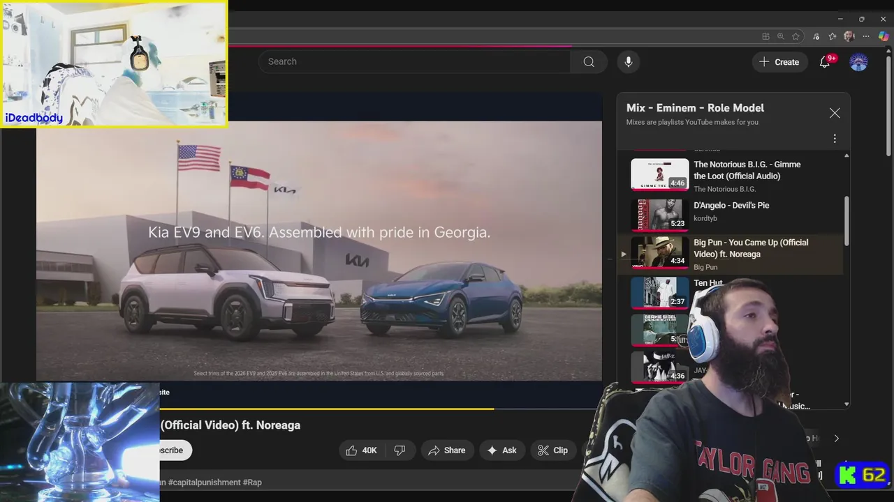Viewport: 894px width, 502px height.
Task: Open the notifications bell showing 9+
Action: 825,61
